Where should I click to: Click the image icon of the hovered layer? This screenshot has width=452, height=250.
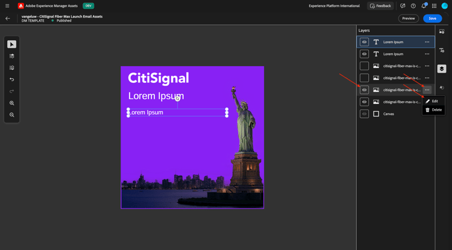(x=376, y=90)
